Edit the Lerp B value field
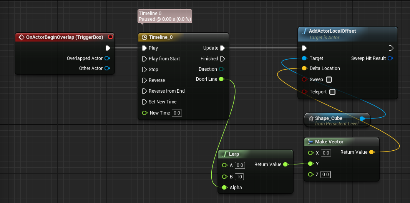Image resolution: width=410 pixels, height=203 pixels. point(239,177)
